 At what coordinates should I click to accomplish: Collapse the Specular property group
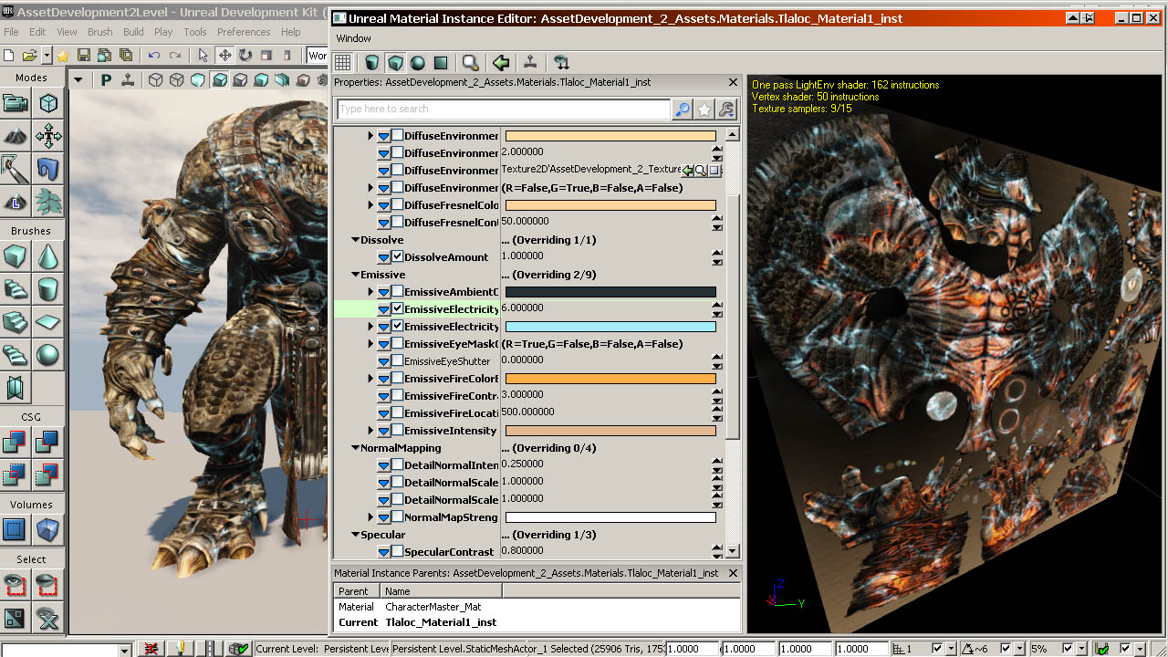pos(355,535)
